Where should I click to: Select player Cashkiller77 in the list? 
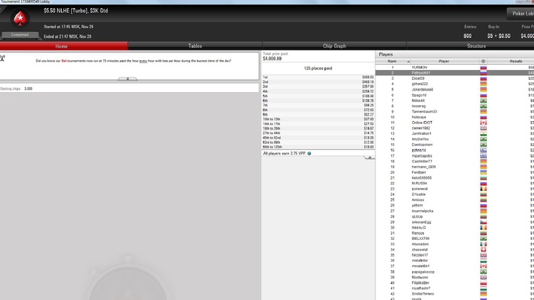[422, 161]
